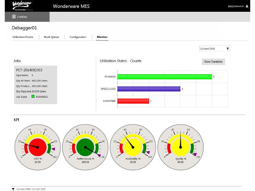Click the Quality % gauge dial
The width and height of the screenshot is (255, 191).
pyautogui.click(x=180, y=147)
